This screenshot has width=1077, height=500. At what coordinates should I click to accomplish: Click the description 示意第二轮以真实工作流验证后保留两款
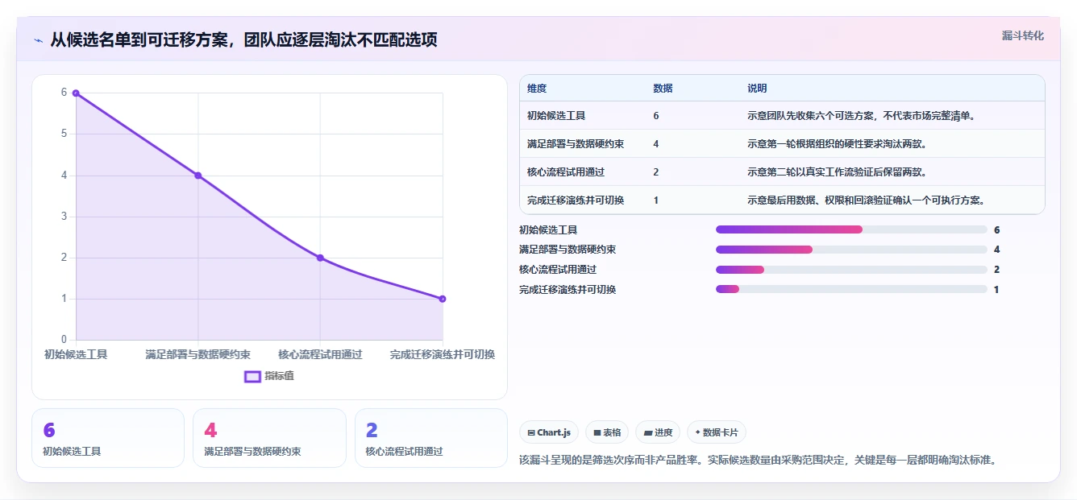coord(837,172)
